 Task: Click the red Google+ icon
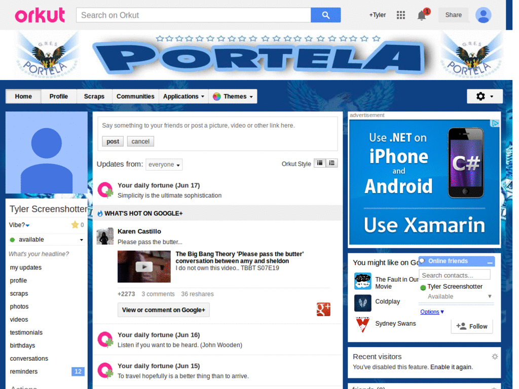tap(323, 309)
